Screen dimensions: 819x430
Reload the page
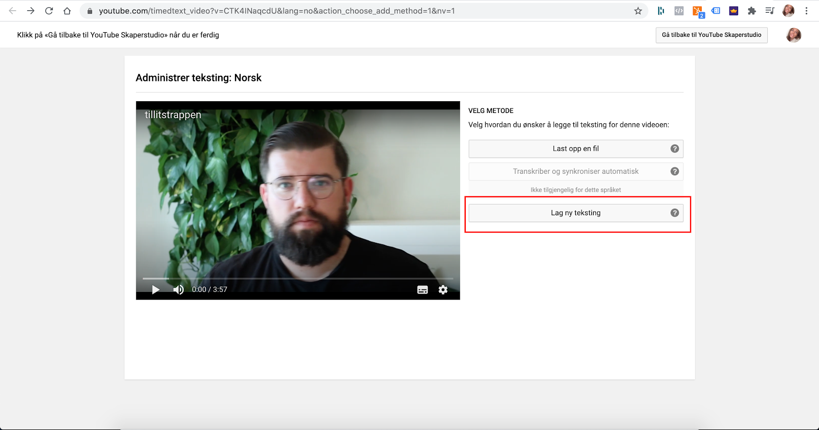(x=49, y=11)
